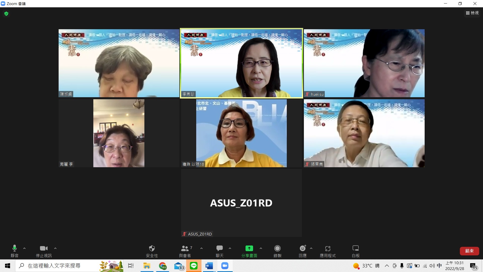The image size is (483, 272).
Task: Open the Security shield options
Action: click(152, 251)
